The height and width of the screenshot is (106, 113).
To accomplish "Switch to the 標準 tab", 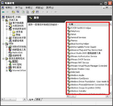I will [38, 99].
